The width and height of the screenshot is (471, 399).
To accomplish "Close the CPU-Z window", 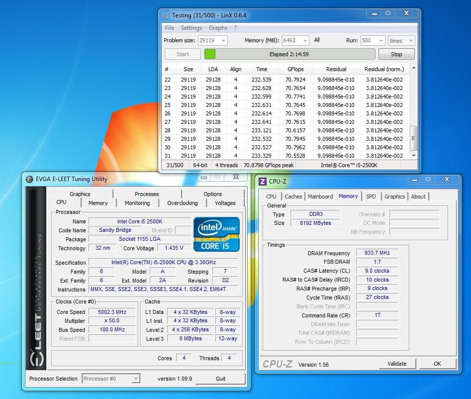I will pos(447,180).
